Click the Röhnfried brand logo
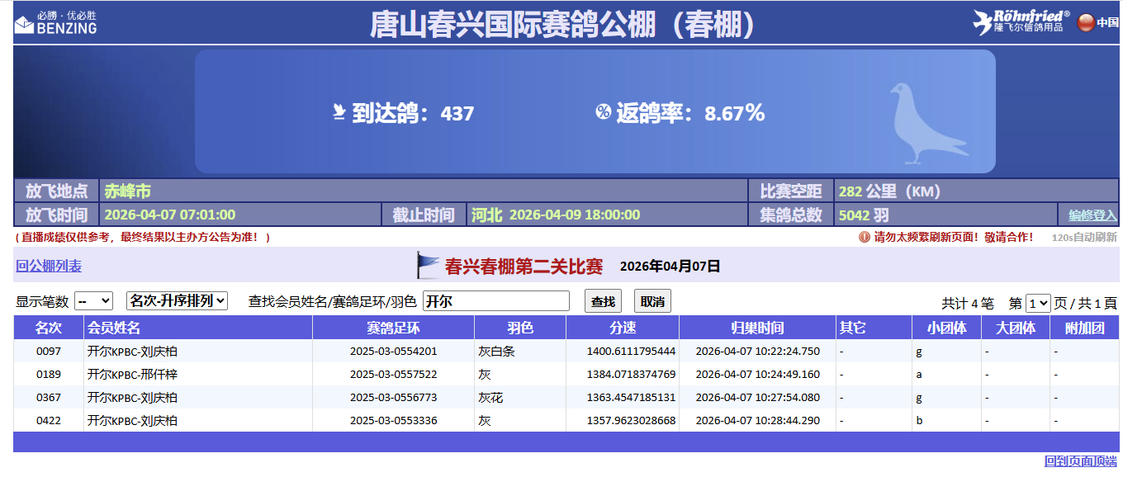This screenshot has height=477, width=1123. click(x=1021, y=22)
